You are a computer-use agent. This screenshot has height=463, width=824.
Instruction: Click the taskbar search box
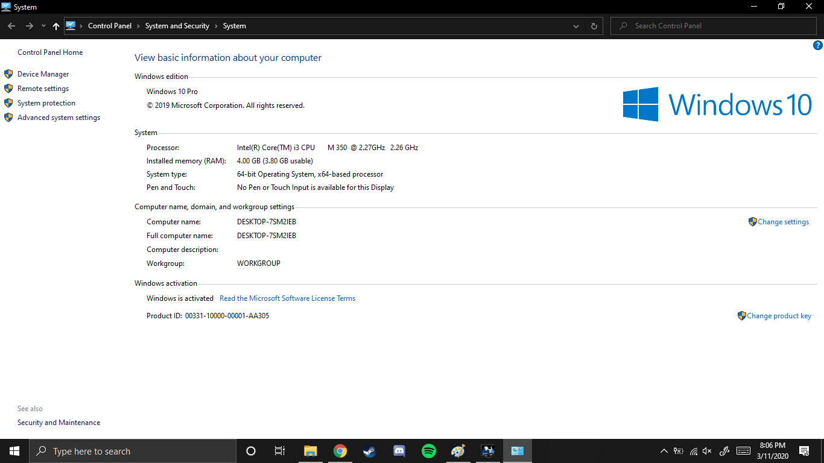click(133, 451)
